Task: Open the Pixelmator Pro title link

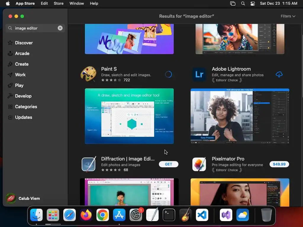Action: pos(228,159)
